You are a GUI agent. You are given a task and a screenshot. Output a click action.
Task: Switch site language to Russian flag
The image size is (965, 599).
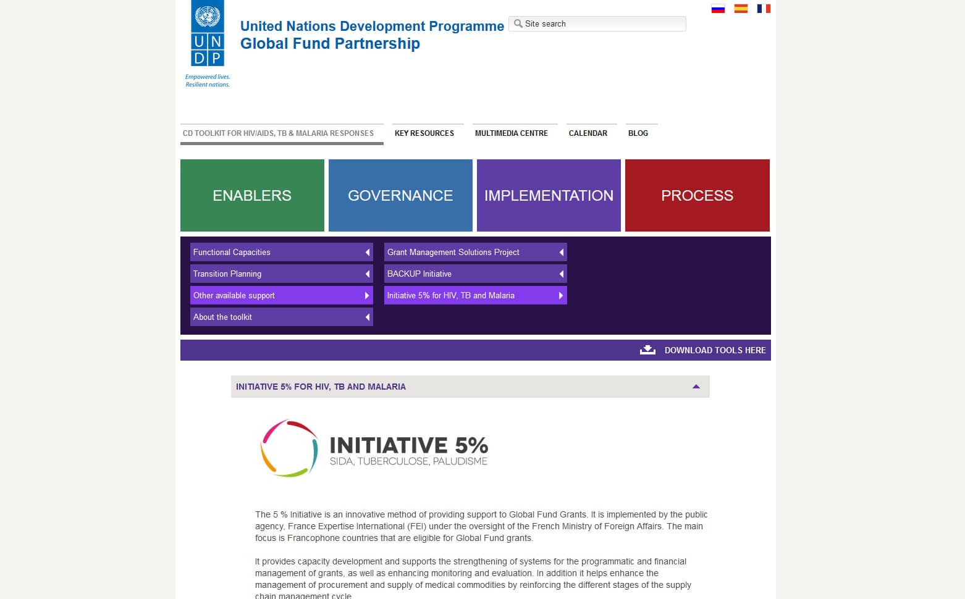pyautogui.click(x=718, y=9)
